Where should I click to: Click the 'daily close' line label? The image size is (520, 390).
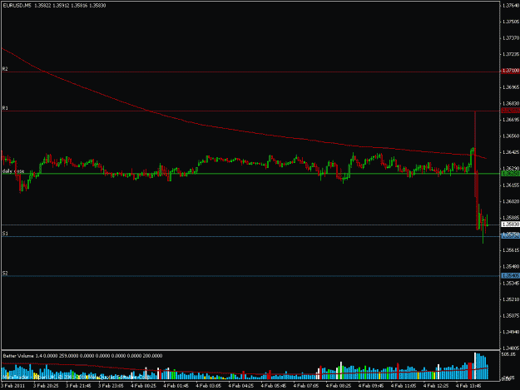tap(13, 171)
